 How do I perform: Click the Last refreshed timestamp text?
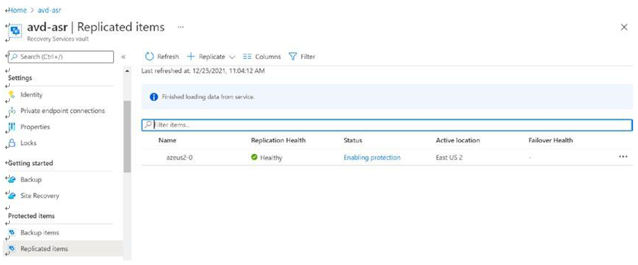(x=203, y=71)
